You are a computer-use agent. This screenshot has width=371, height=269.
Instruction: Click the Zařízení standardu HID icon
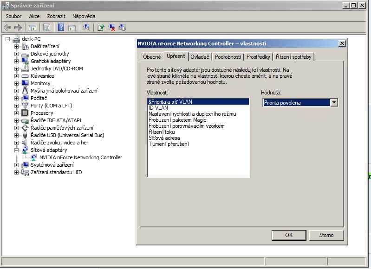pos(25,172)
